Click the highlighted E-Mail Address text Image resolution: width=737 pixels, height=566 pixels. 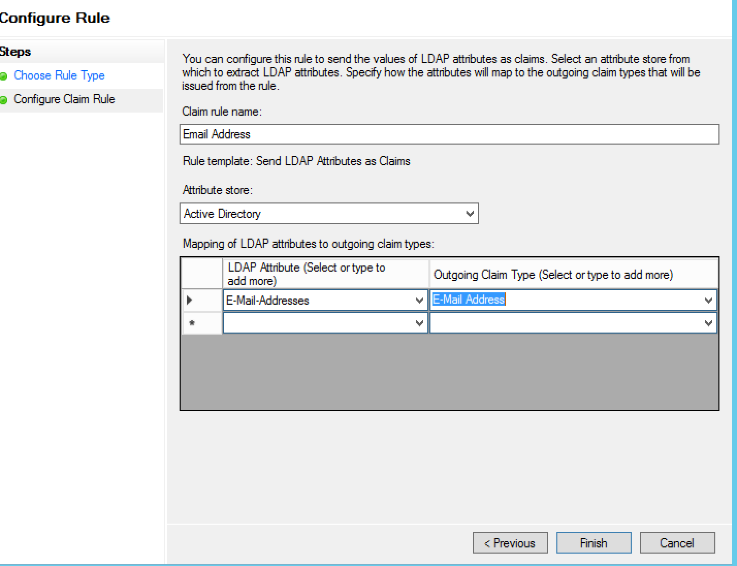468,300
